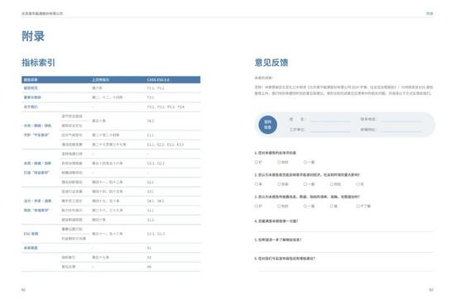Click the 'G1.1, G1.3' cell in ESG row

[156, 234]
